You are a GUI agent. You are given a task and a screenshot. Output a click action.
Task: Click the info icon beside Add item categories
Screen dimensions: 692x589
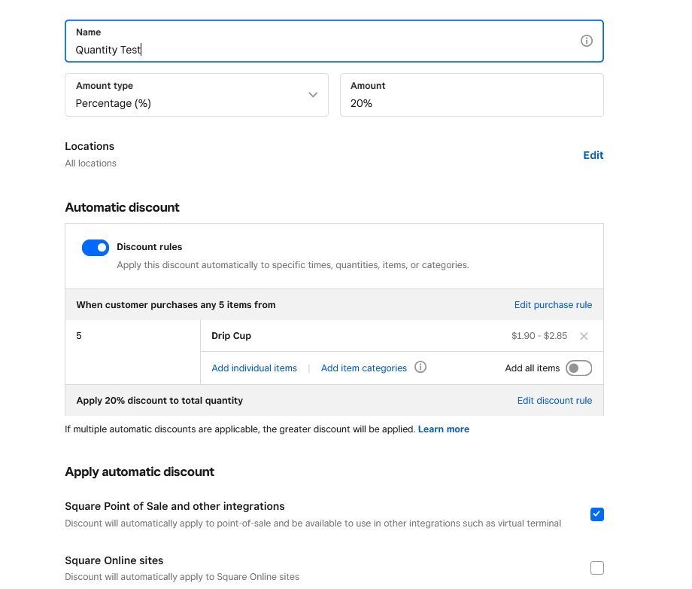420,368
